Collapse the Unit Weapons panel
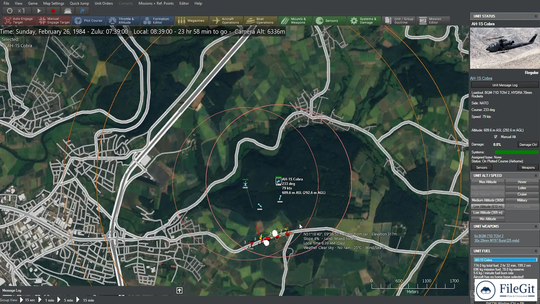This screenshot has width=540, height=304. pyautogui.click(x=536, y=227)
